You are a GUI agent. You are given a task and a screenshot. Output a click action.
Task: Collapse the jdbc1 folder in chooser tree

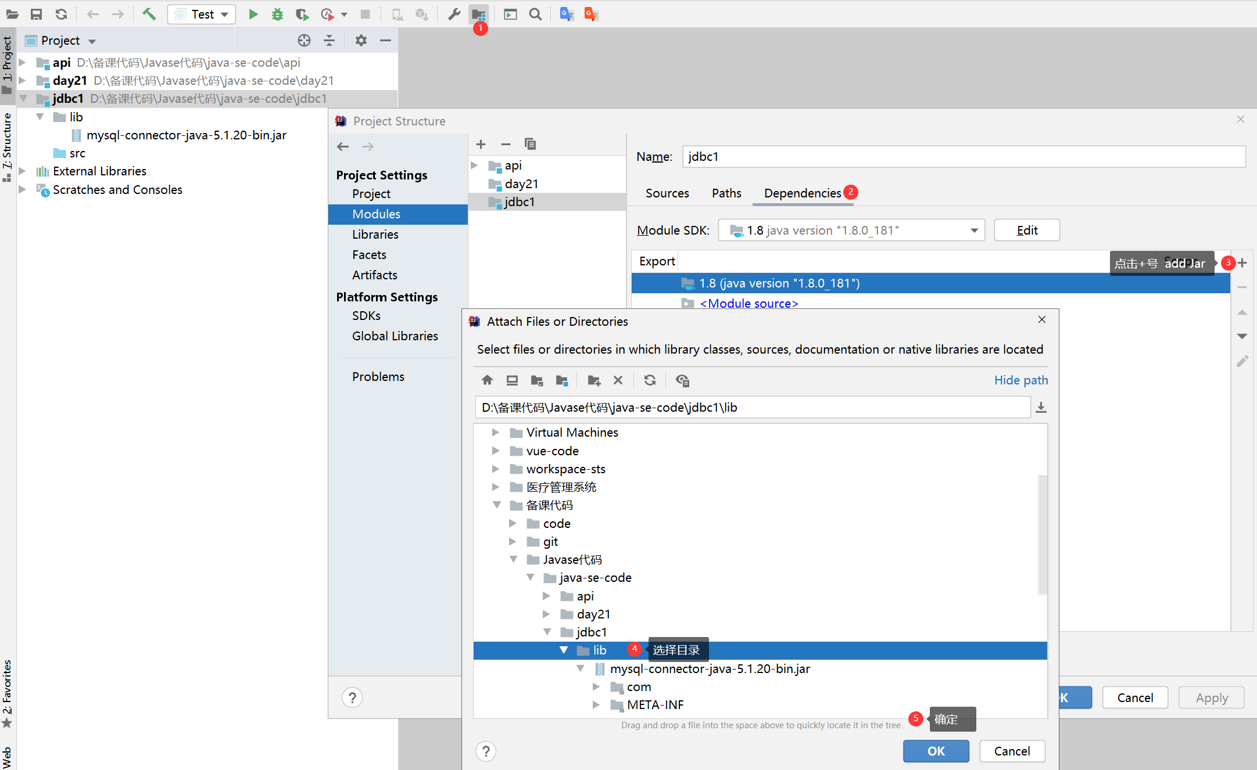click(x=547, y=632)
